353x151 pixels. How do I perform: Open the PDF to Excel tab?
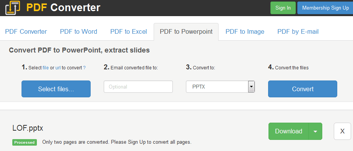(x=129, y=32)
